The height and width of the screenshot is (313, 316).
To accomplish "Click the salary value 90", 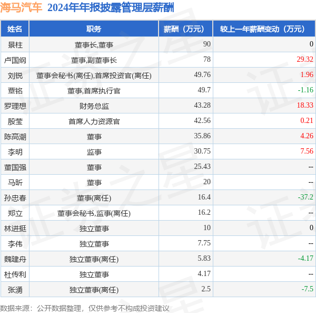I will (x=207, y=44).
